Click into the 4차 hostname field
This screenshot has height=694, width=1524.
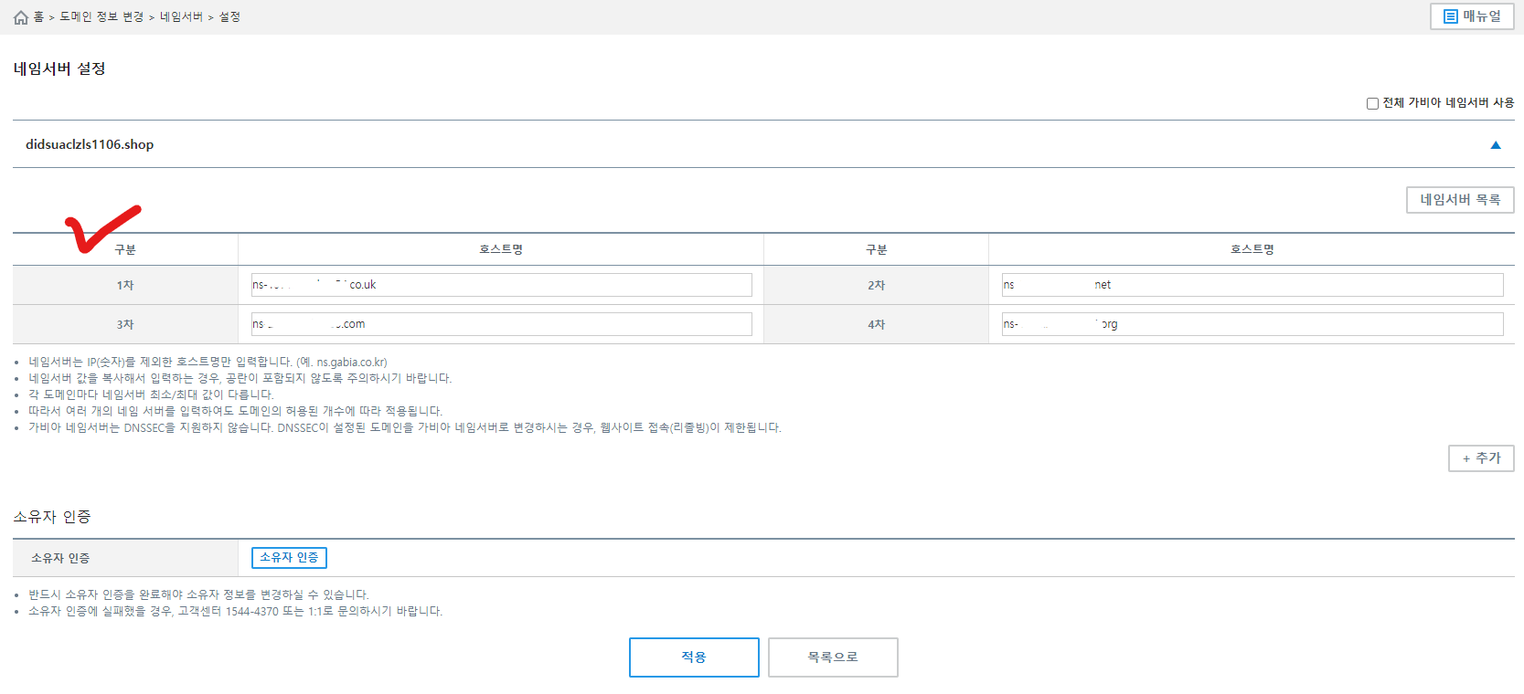tap(1252, 324)
